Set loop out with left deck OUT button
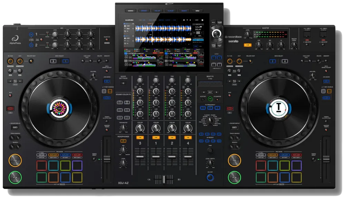Viewport: 345px width, 199px height. (x=20, y=61)
